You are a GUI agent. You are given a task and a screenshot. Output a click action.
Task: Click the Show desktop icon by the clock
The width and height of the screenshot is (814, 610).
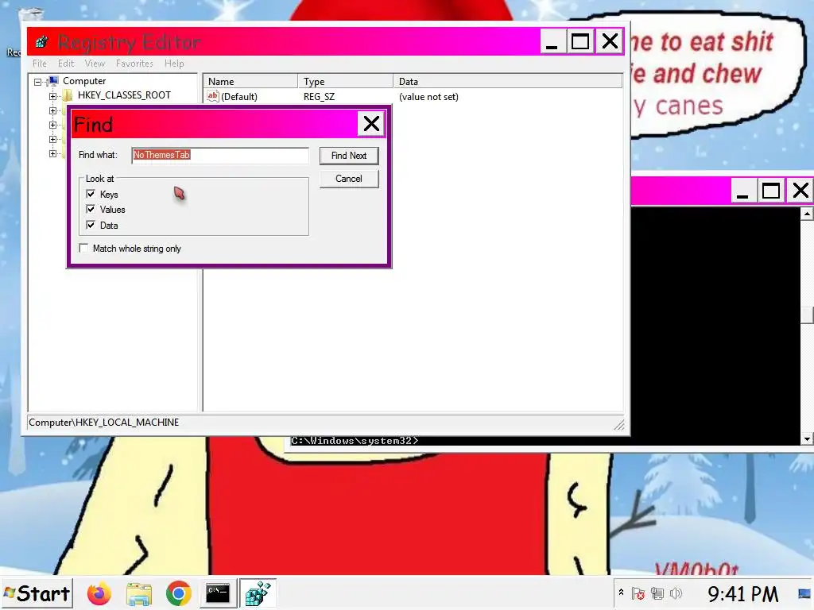tap(805, 593)
